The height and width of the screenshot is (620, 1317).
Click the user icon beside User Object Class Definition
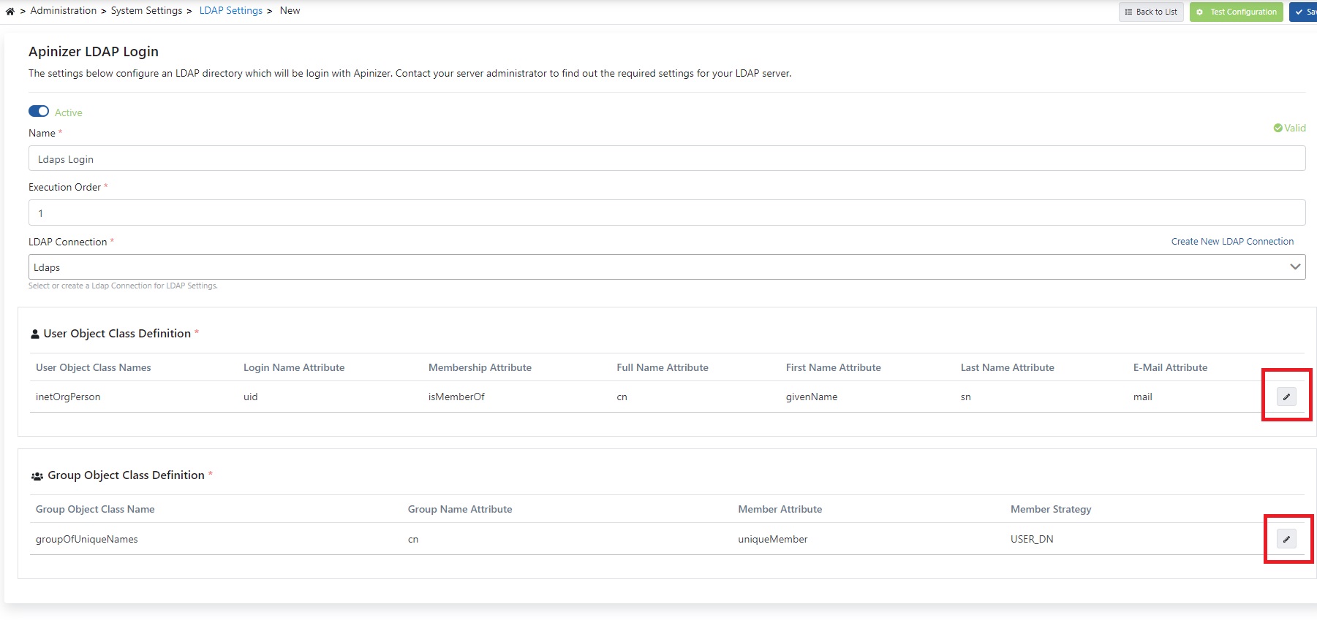coord(35,334)
